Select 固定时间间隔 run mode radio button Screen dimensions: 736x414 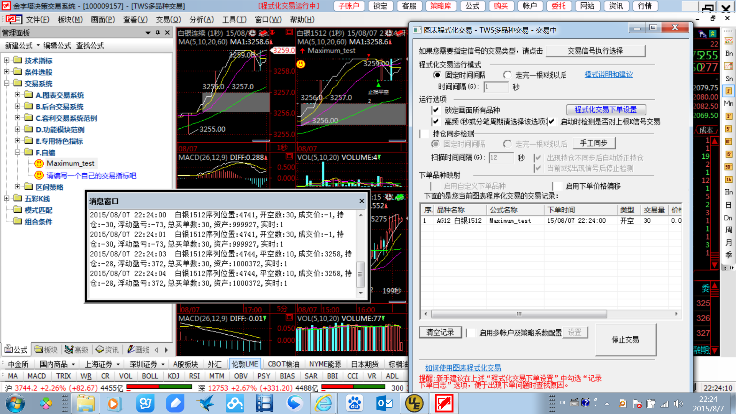point(437,75)
